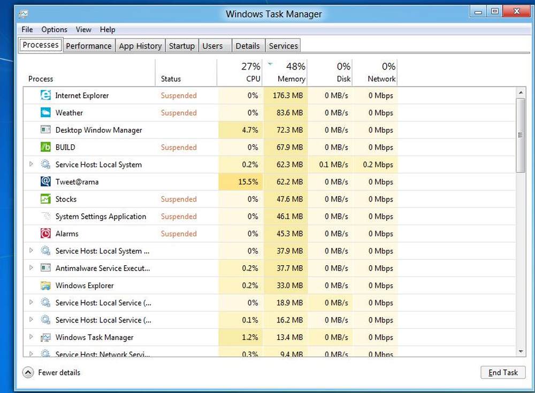Expand Service Host: Local Service 16.2 MB
Viewport: 535px width, 393px height.
click(x=31, y=320)
